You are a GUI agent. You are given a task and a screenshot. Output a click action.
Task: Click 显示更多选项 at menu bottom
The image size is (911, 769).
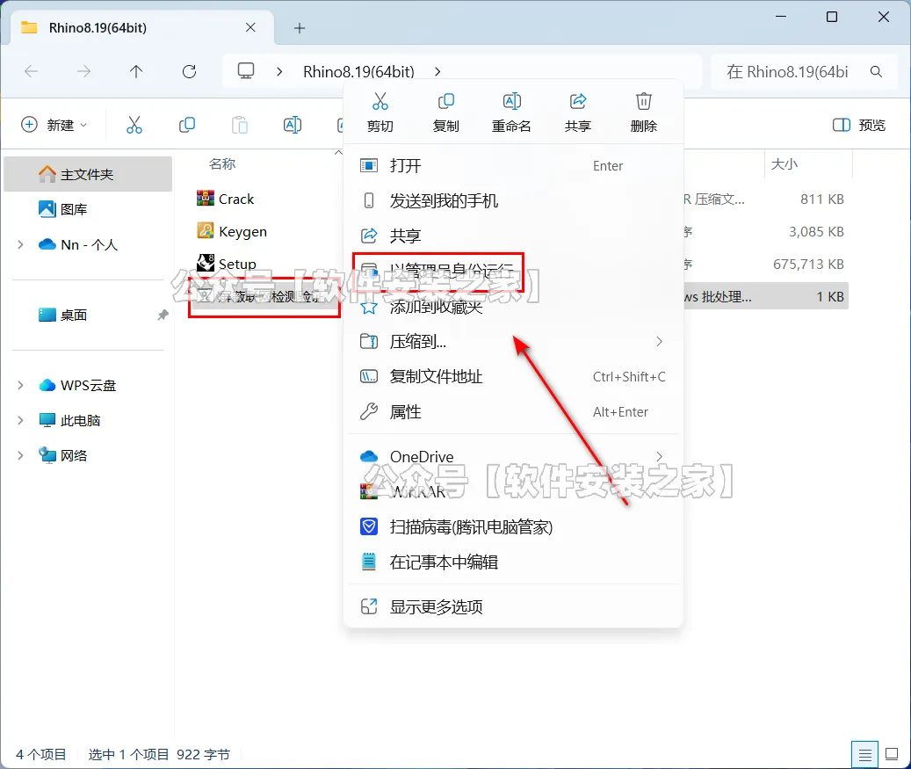pyautogui.click(x=513, y=606)
